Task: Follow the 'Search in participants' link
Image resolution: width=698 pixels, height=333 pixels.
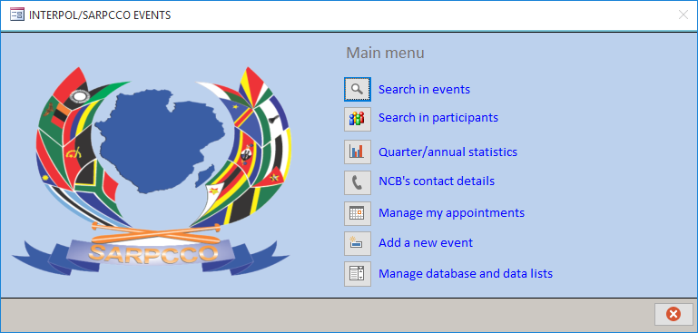Action: (x=438, y=118)
